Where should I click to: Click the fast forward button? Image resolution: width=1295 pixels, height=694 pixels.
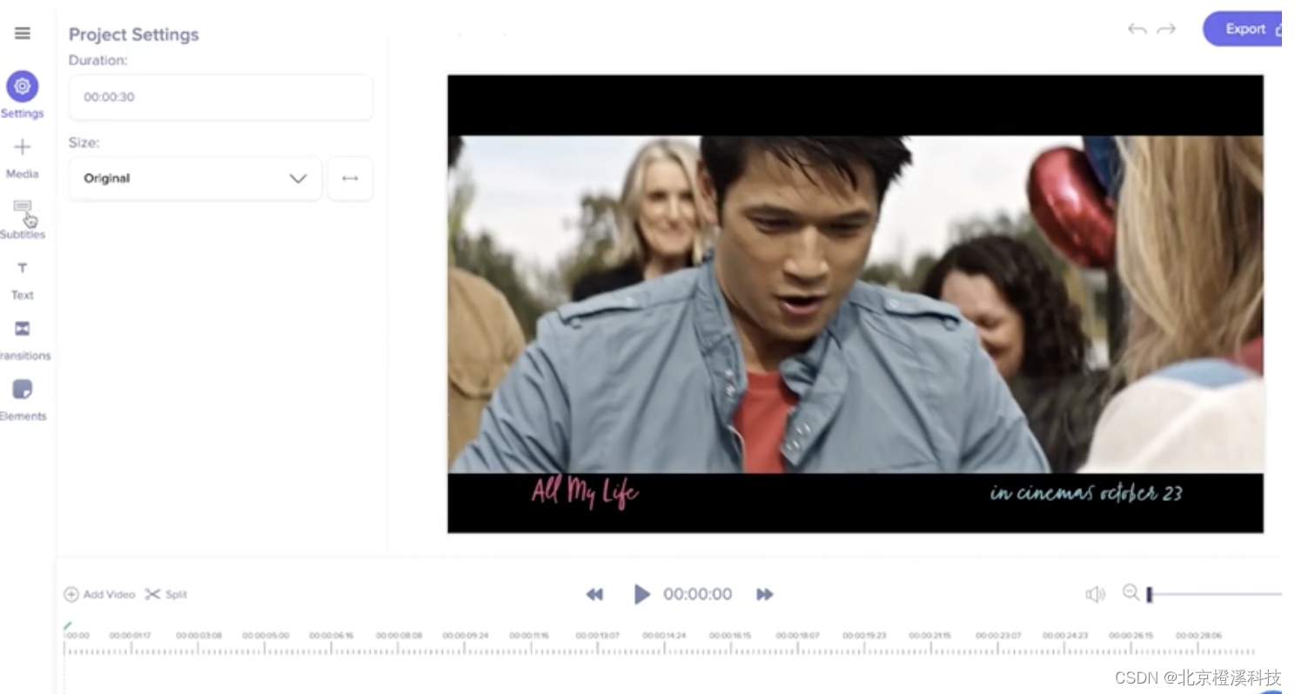[765, 595]
